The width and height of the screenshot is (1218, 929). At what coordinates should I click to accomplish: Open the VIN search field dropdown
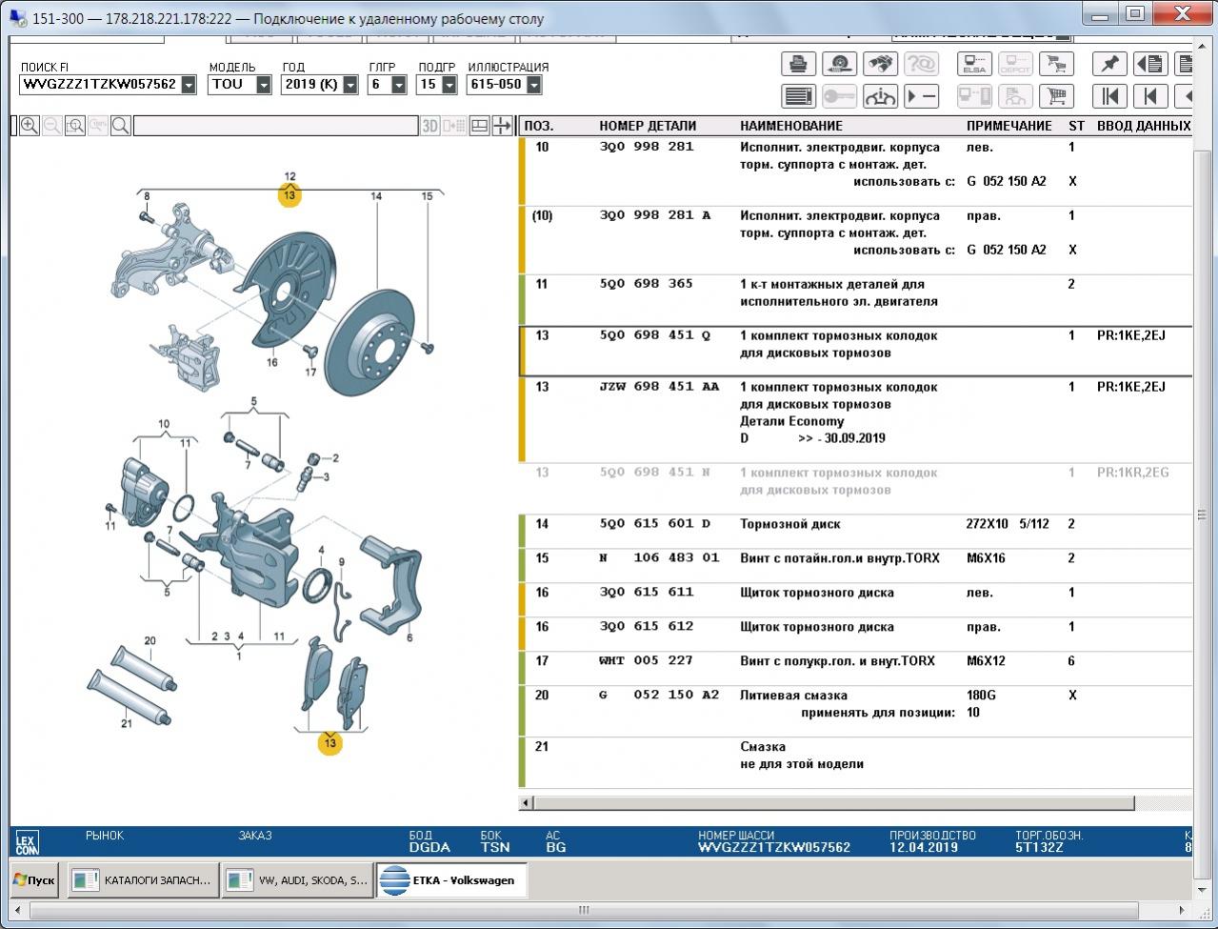point(189,85)
